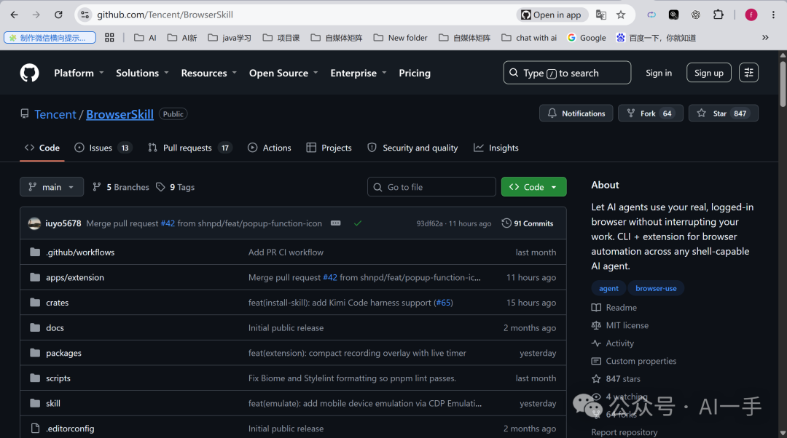Open the Projects tab
The image size is (787, 438).
(329, 148)
